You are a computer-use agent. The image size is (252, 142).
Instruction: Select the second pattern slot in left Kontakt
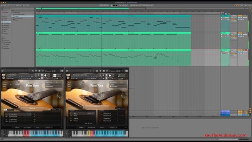(19, 117)
